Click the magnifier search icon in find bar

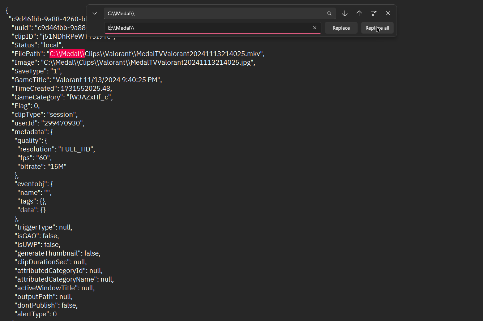[329, 13]
